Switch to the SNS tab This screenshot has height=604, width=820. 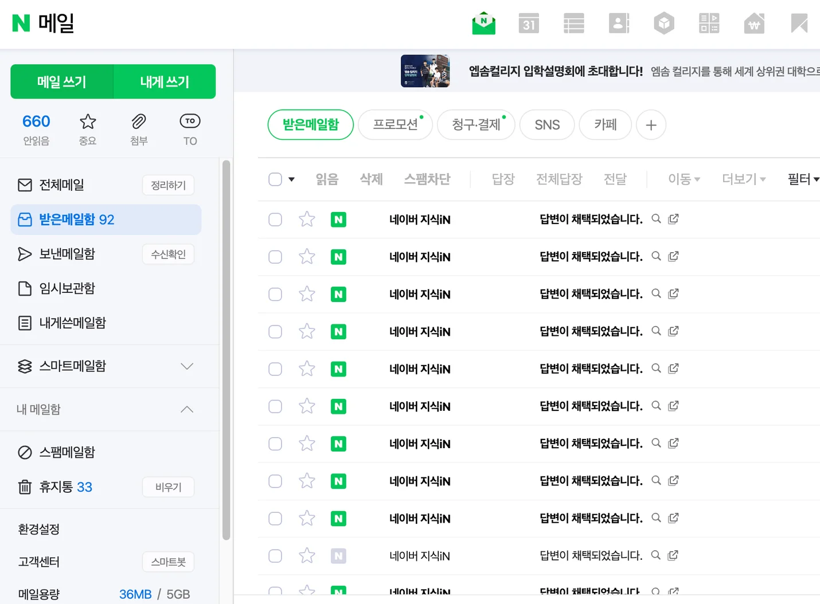[x=547, y=124]
